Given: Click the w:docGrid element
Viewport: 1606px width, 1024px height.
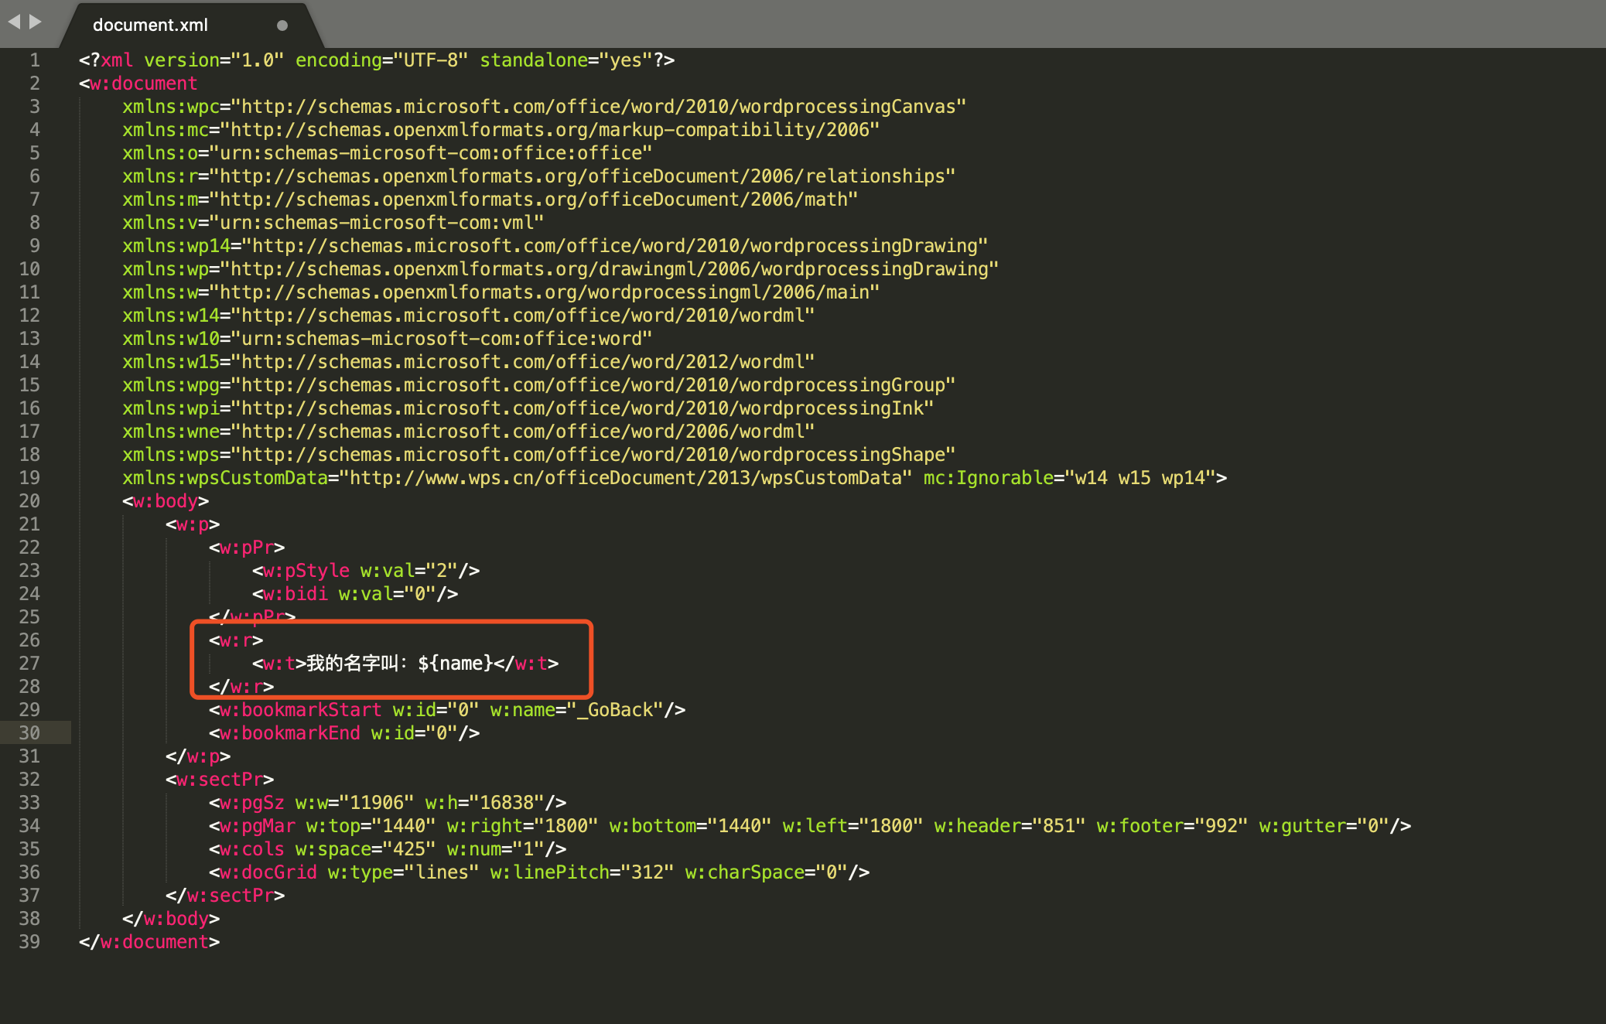Looking at the screenshot, I should (539, 872).
